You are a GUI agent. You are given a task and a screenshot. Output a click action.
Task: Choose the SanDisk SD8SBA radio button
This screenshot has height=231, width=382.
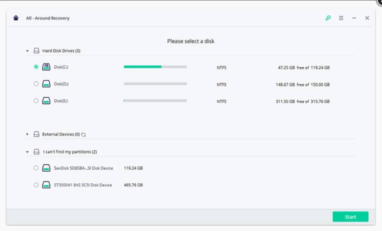point(36,168)
